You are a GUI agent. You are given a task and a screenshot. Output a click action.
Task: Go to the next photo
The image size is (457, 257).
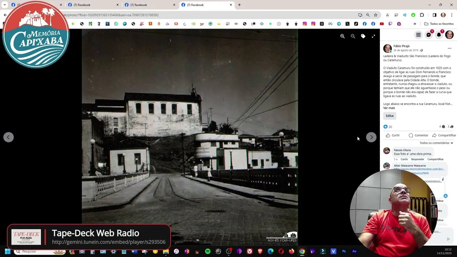coord(371,137)
